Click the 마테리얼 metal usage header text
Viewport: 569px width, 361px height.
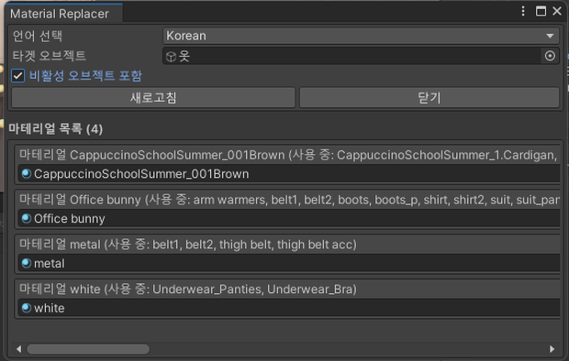click(187, 245)
